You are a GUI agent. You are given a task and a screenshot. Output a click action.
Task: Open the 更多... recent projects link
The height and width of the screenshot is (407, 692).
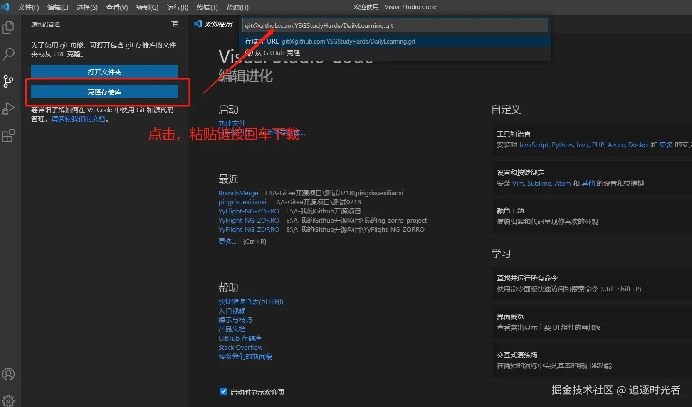227,241
